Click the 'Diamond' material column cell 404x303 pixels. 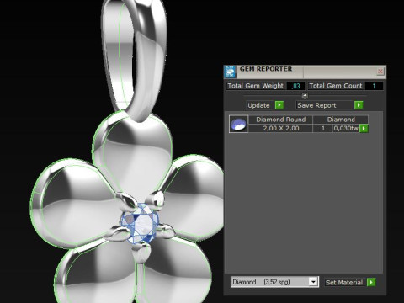tap(341, 120)
